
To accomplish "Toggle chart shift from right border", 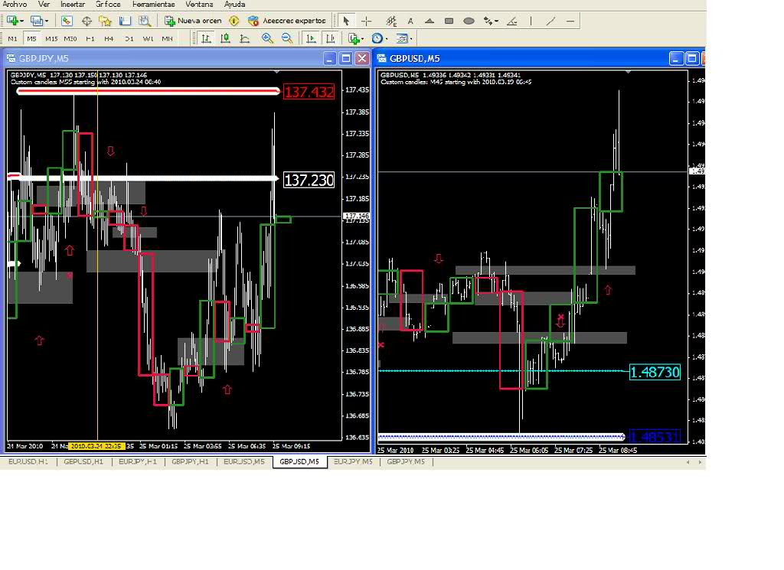I will tap(330, 38).
